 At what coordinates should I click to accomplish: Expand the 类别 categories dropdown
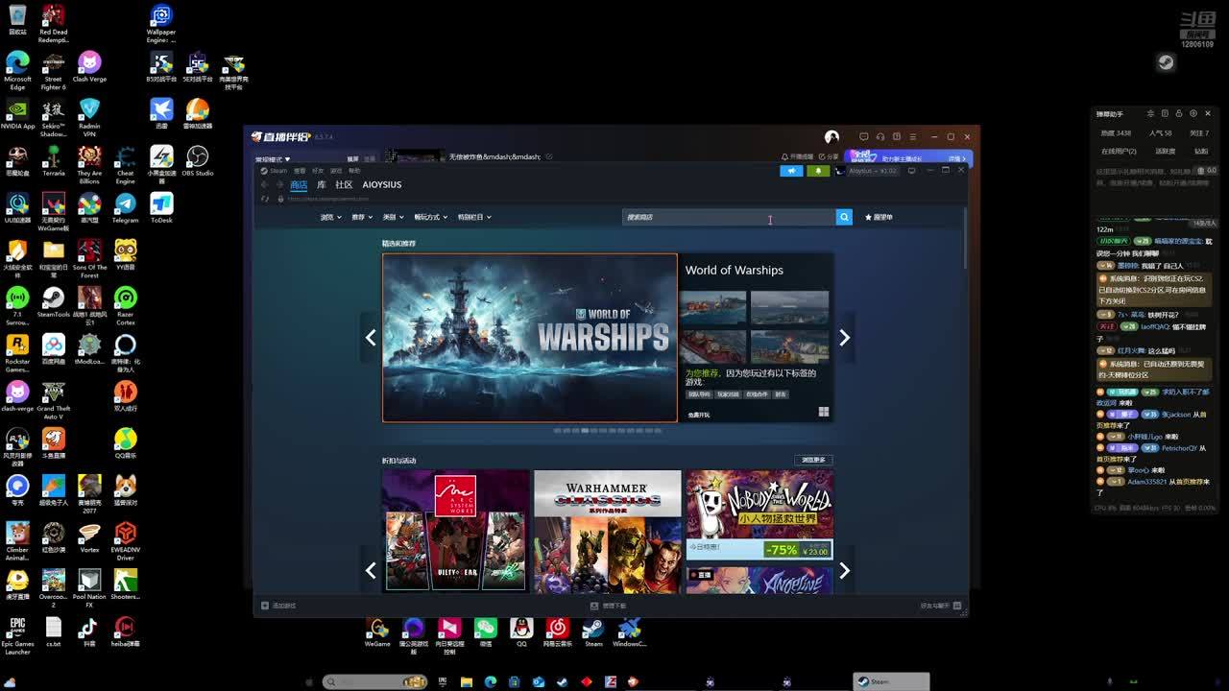pos(393,217)
